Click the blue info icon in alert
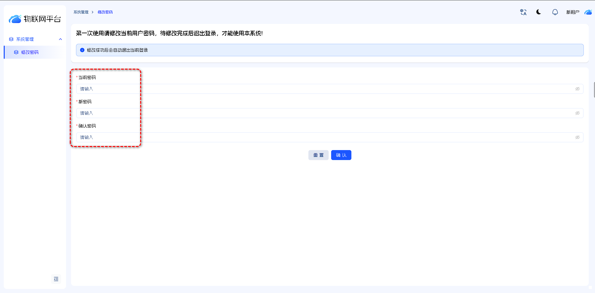 coord(82,50)
